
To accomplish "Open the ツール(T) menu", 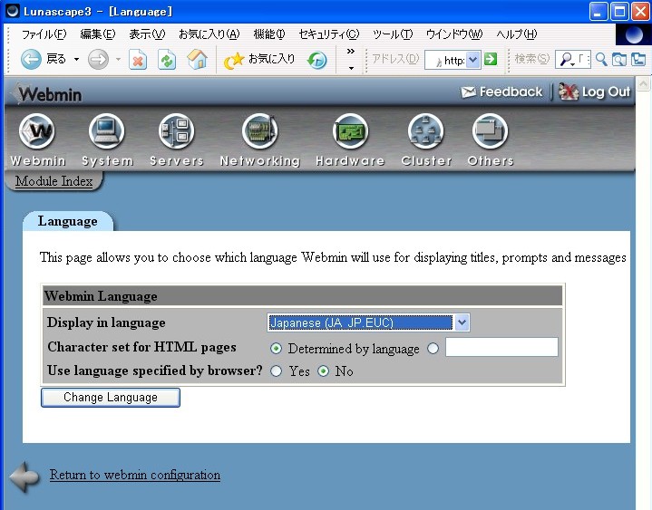I will click(393, 34).
